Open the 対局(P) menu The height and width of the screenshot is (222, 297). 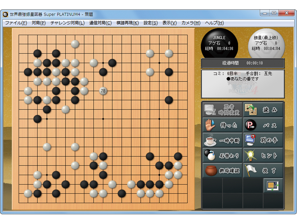click(x=39, y=23)
